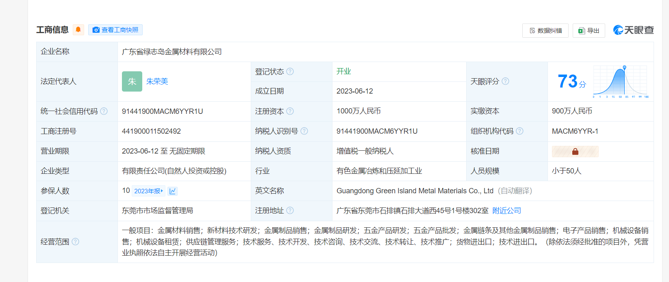Viewport: 669px width, 282px height.
Task: Select credit code 91441900MACM6YYR1U in 统一社会信用代码 row
Action: 163,111
